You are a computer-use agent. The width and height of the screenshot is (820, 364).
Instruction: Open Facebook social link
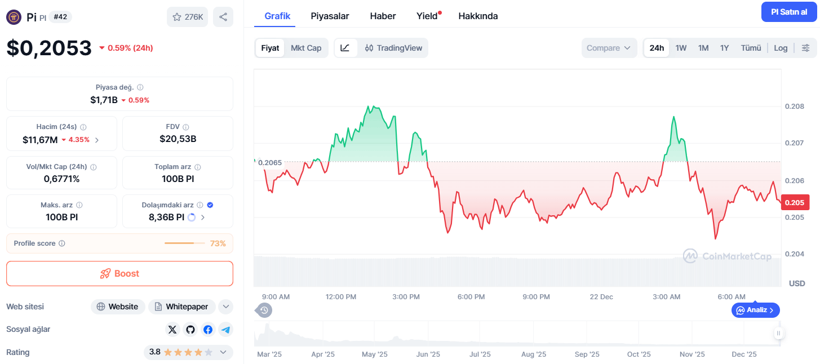pos(208,330)
